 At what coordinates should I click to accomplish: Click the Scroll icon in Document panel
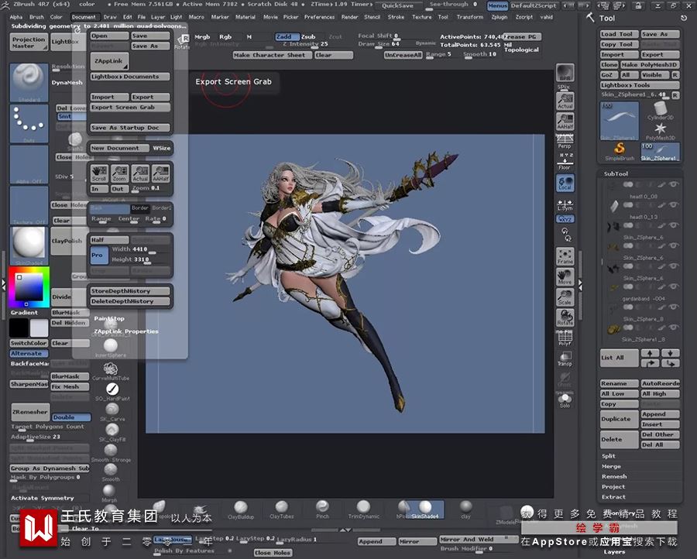tap(99, 173)
